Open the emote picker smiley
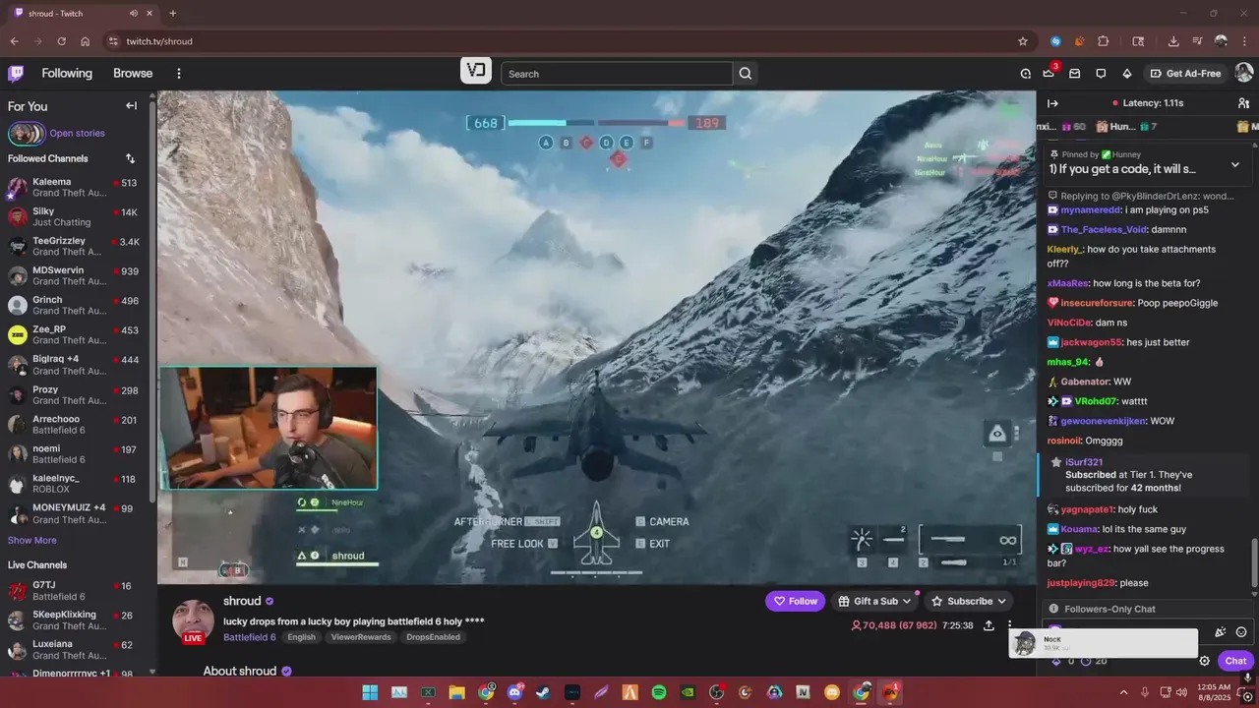The image size is (1259, 708). (1241, 632)
